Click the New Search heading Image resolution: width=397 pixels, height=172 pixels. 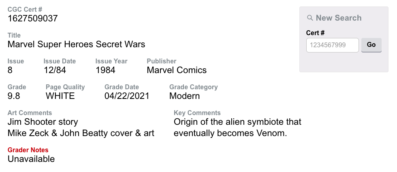click(339, 18)
